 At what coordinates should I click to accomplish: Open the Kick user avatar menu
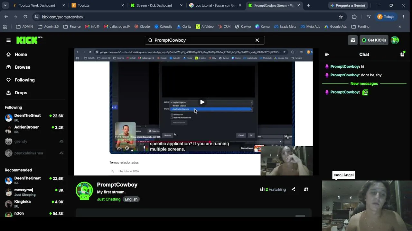395,40
